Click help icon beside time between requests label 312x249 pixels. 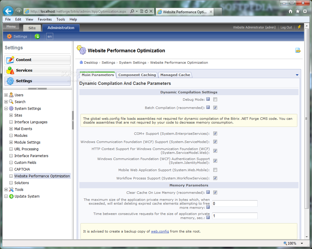208,217
